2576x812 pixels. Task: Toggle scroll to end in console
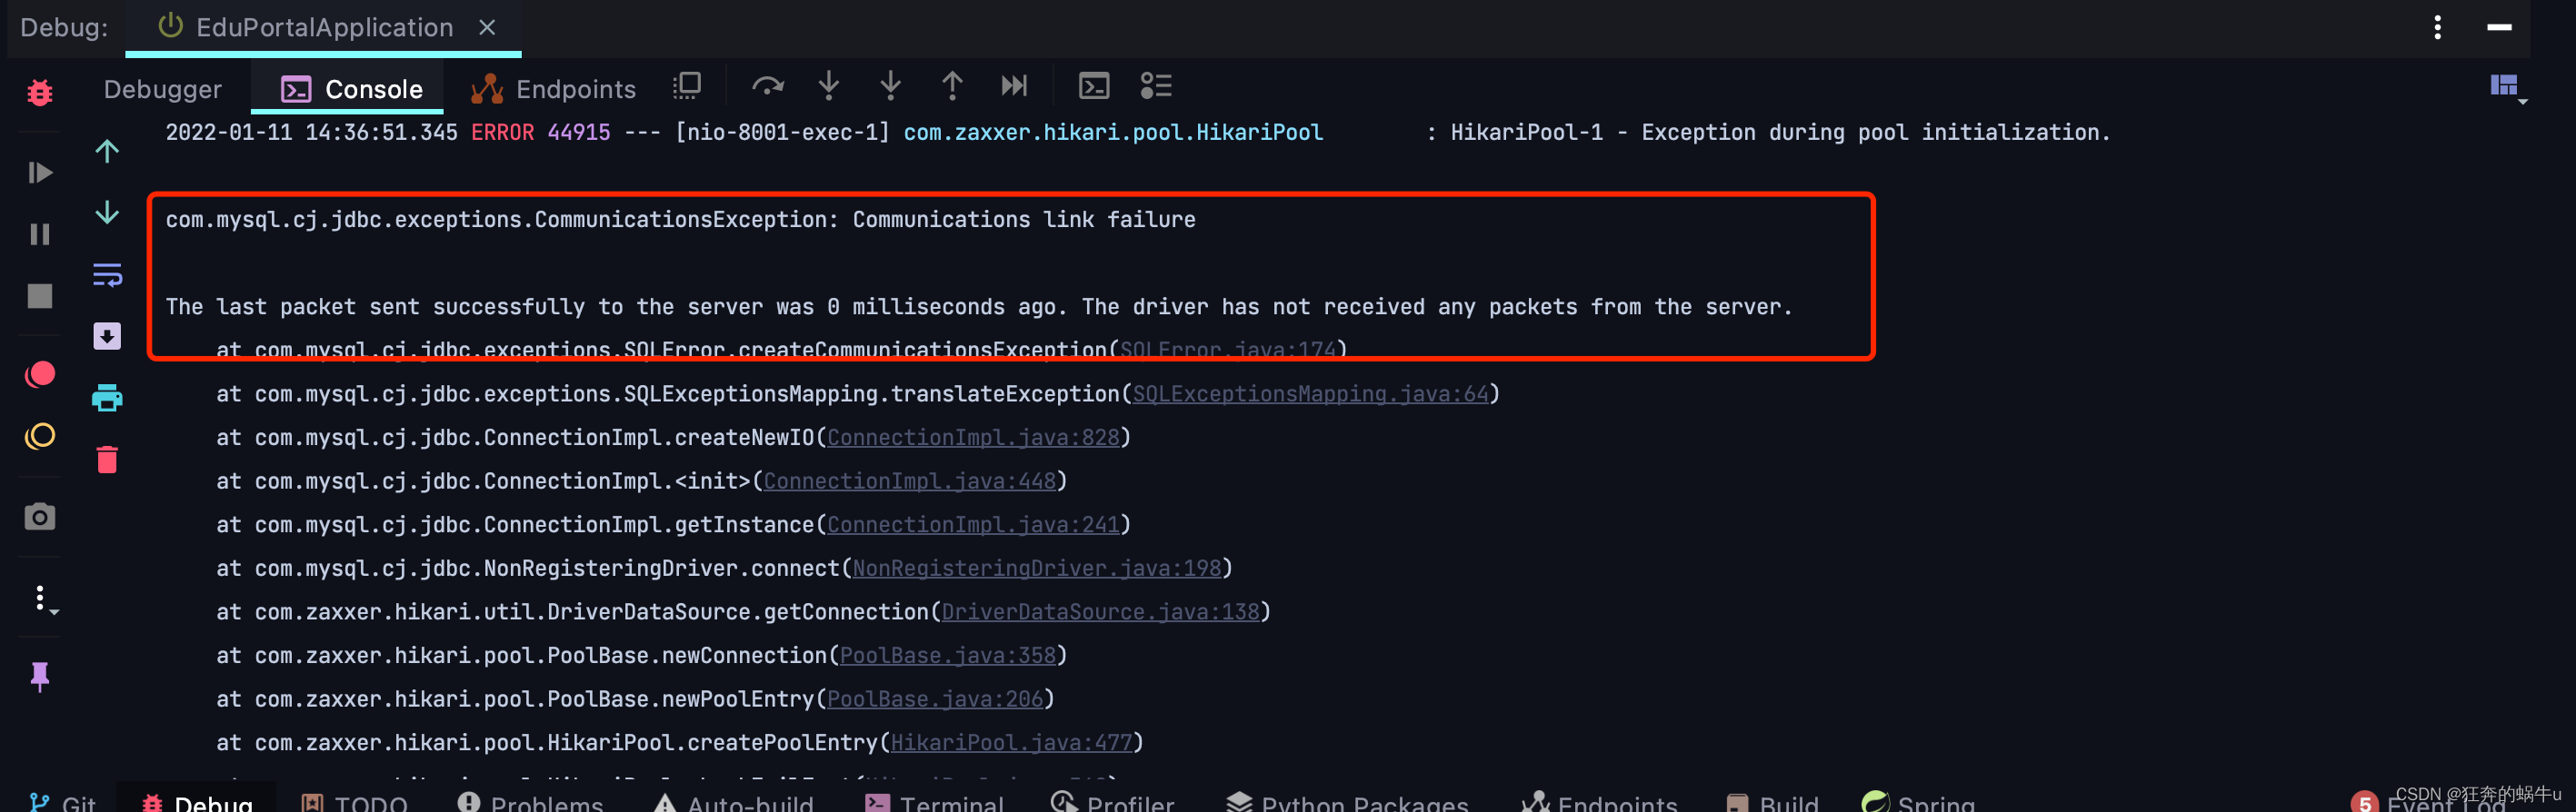[107, 337]
